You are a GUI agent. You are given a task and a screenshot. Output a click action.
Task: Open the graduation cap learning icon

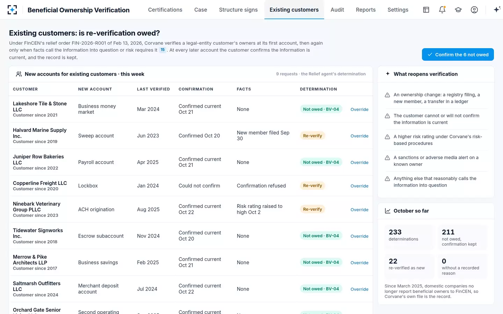[458, 10]
